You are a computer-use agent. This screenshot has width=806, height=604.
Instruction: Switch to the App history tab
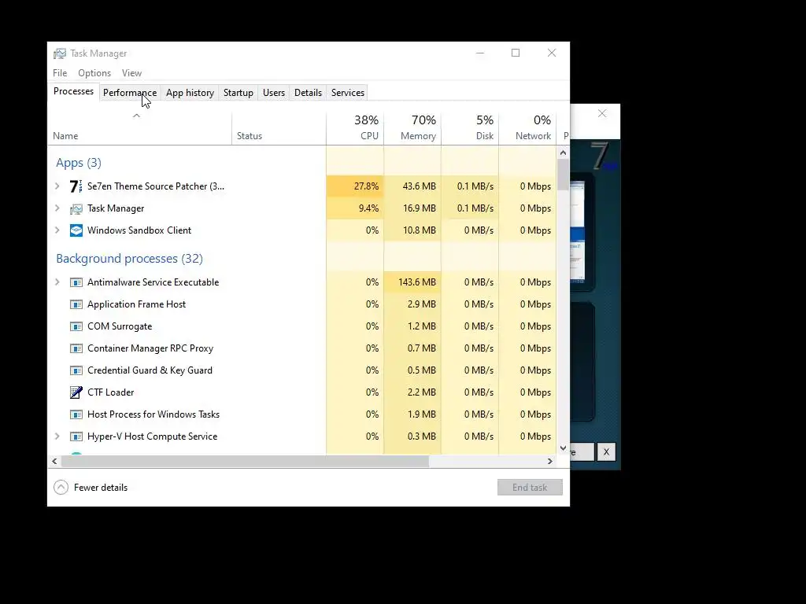tap(190, 93)
